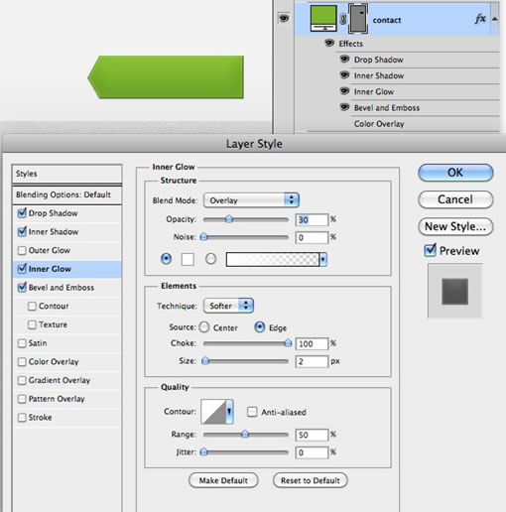The image size is (506, 512).
Task: Click the Make Default button
Action: (223, 480)
